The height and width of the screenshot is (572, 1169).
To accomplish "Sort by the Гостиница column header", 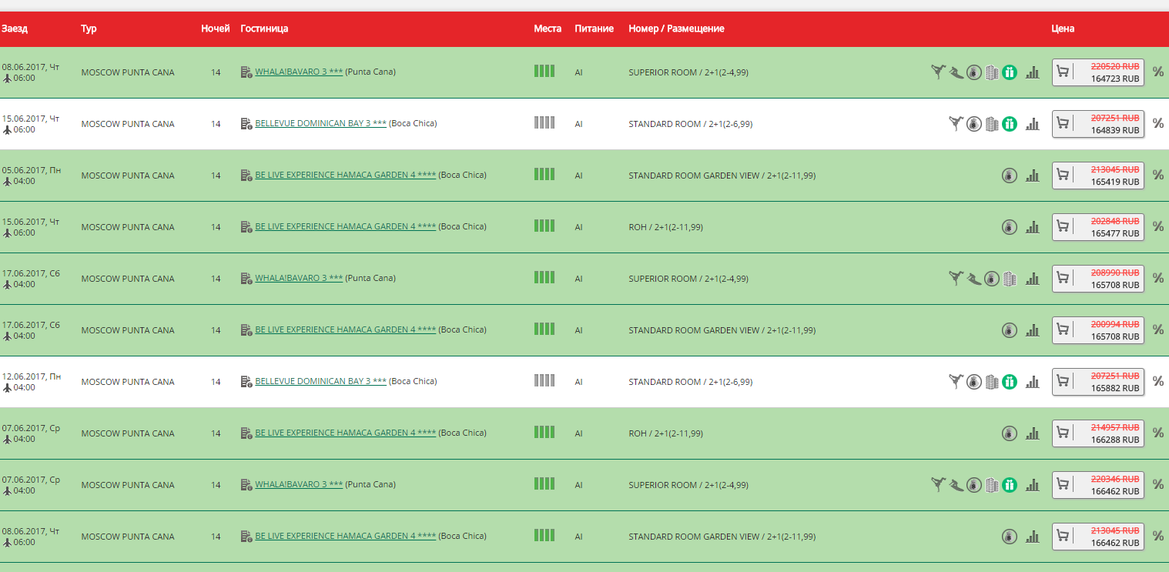I will 264,28.
